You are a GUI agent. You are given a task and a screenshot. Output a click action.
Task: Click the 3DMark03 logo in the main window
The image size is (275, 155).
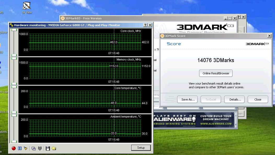[x=205, y=27]
